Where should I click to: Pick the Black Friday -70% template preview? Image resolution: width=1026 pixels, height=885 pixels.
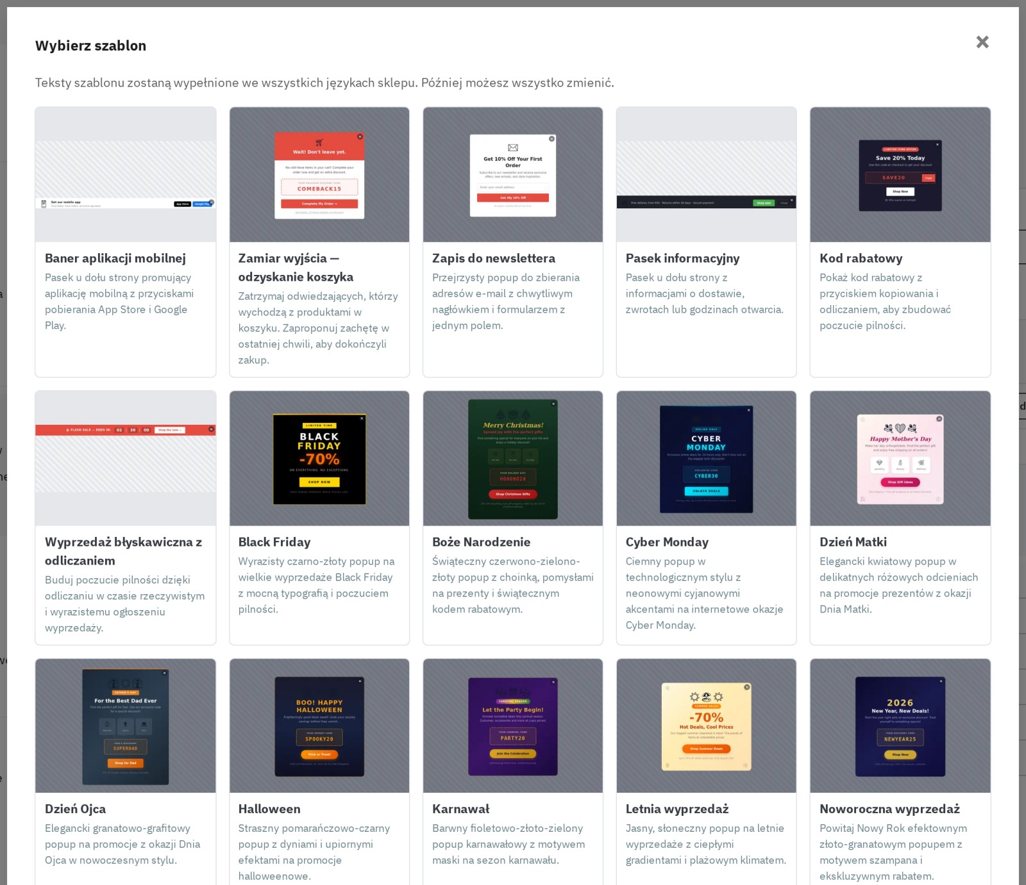point(319,458)
